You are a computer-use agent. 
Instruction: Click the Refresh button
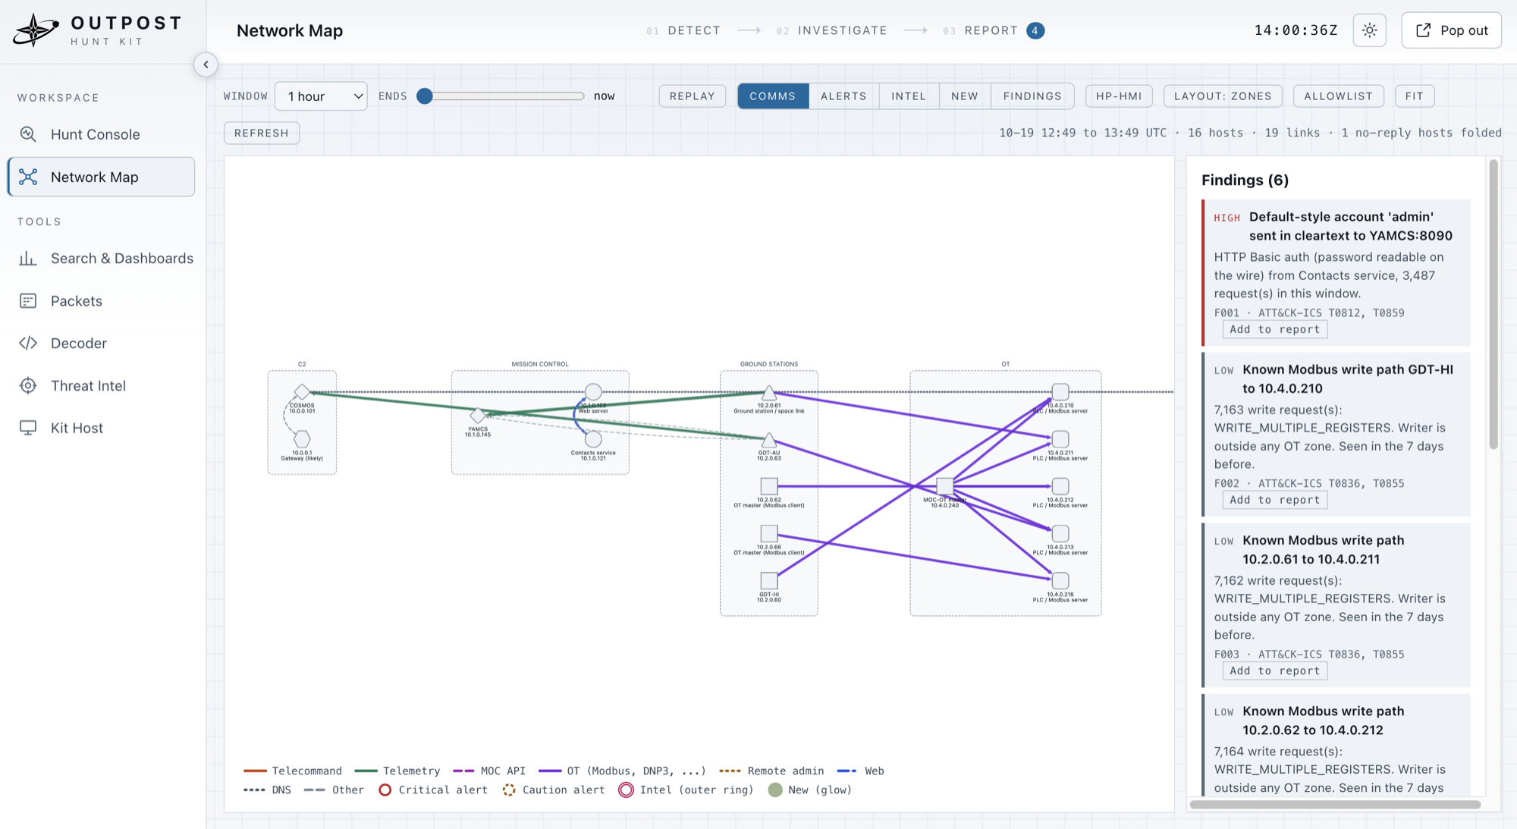point(262,133)
